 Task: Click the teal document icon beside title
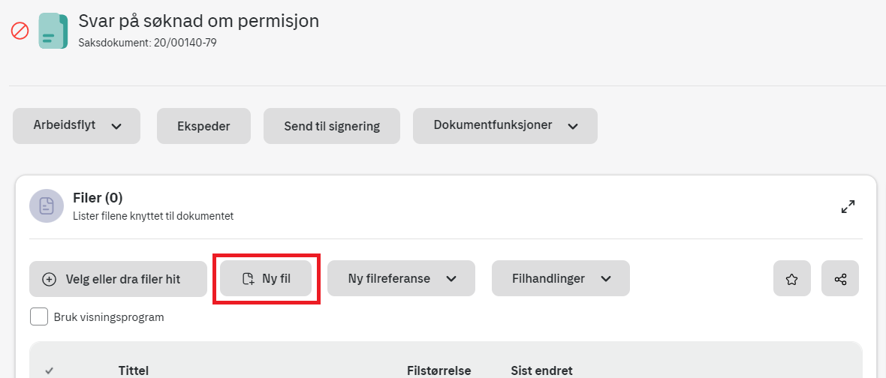[53, 31]
